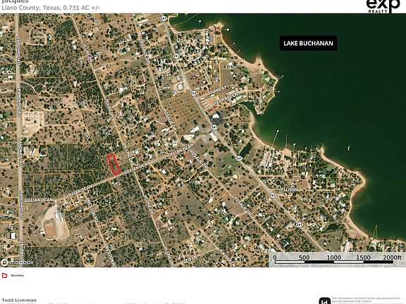Click the mapbox logo

17,262
